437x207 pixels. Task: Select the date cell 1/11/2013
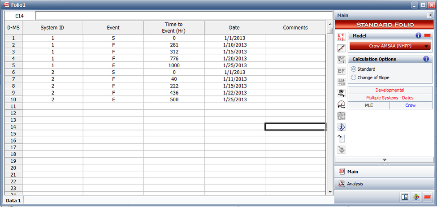(234, 79)
